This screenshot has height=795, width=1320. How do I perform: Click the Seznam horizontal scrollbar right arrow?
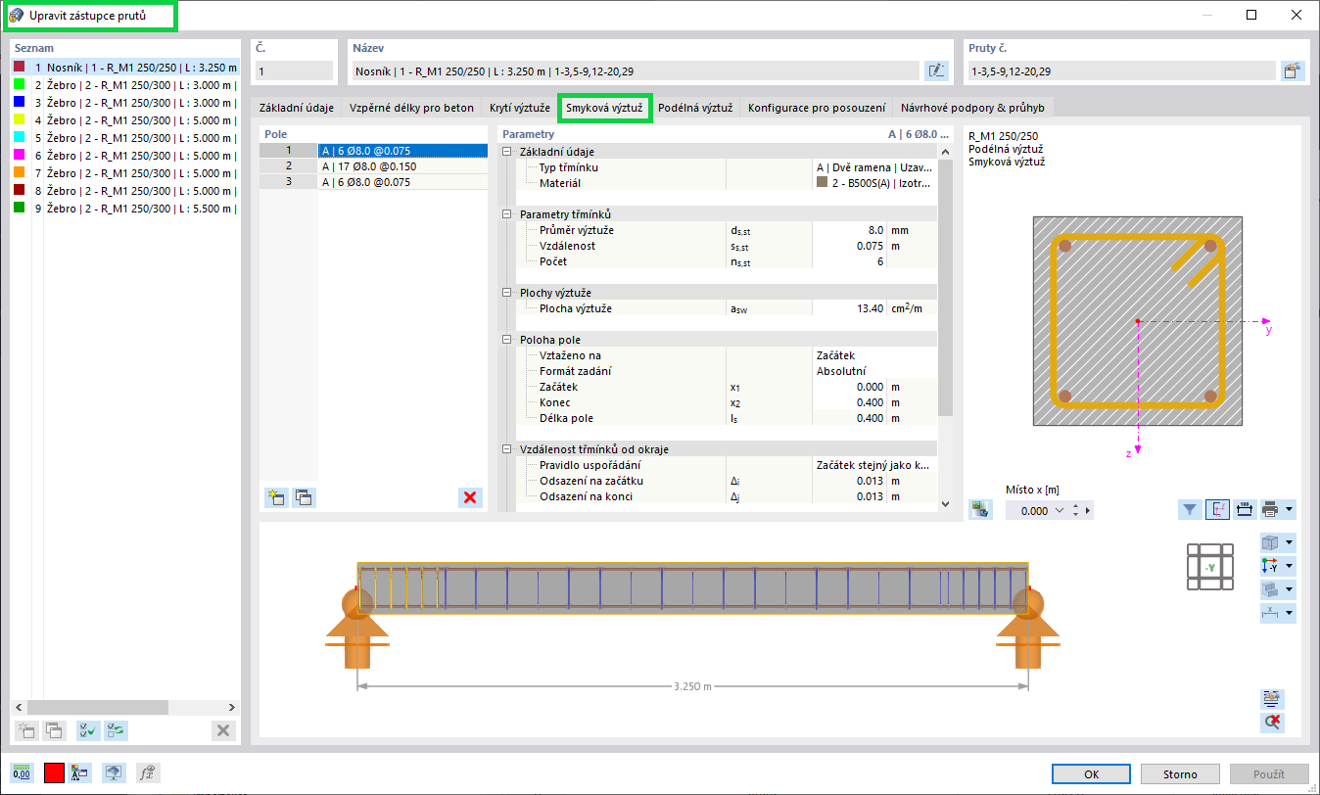coord(232,707)
